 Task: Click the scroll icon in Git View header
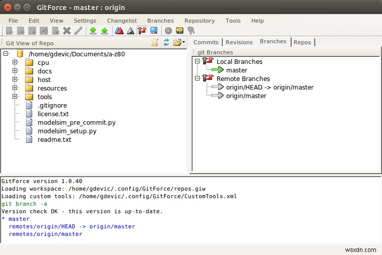click(x=155, y=43)
